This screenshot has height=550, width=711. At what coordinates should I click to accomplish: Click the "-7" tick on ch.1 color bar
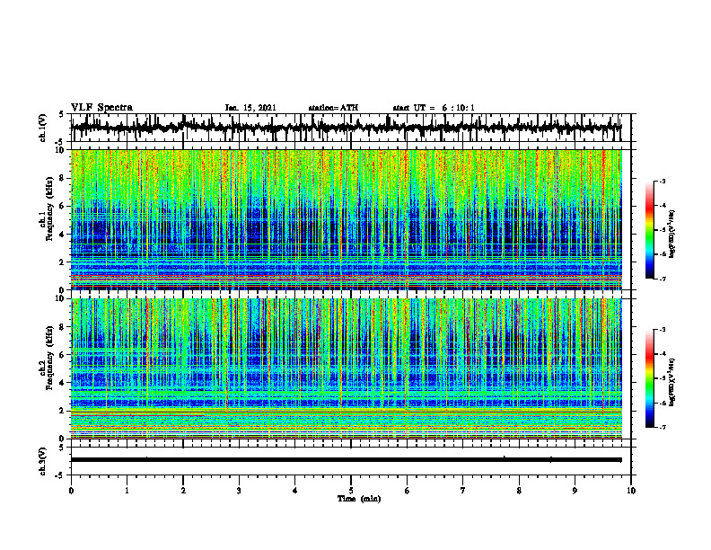point(662,279)
